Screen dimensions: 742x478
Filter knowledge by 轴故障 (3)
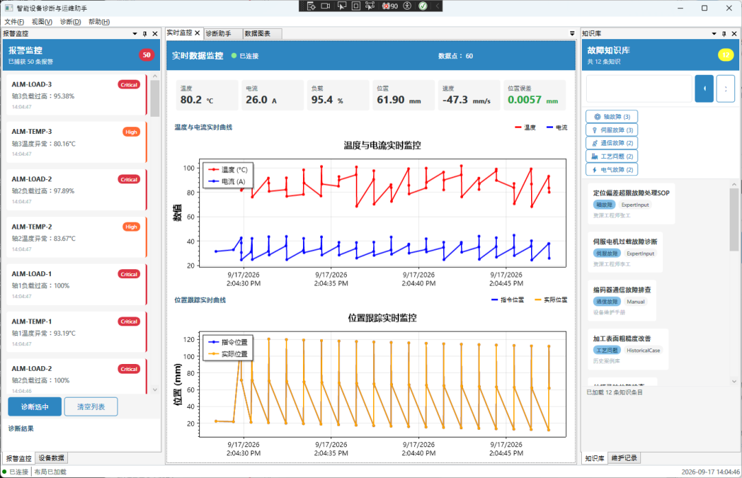tap(611, 117)
